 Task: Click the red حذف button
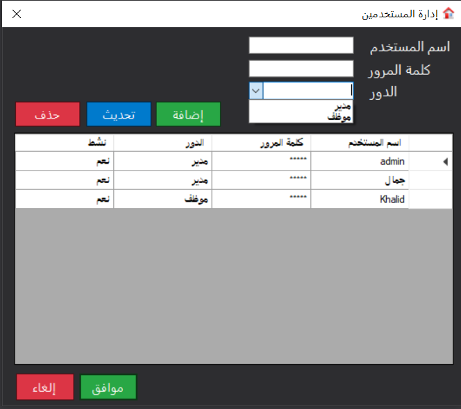pyautogui.click(x=48, y=114)
